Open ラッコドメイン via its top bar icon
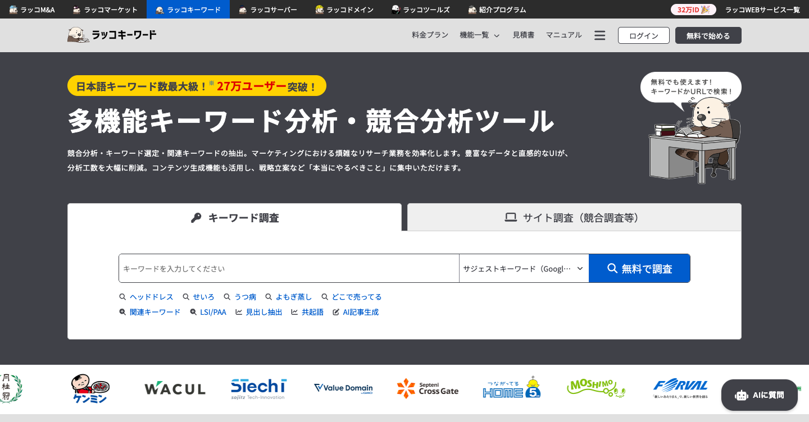 [x=318, y=9]
